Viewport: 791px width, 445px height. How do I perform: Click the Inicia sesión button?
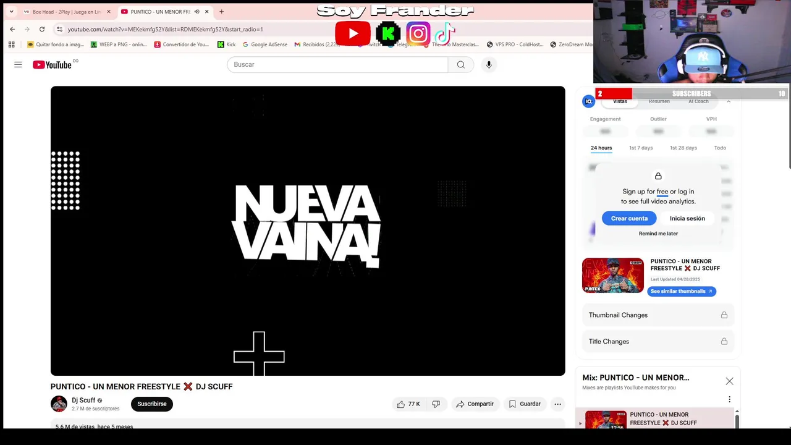point(687,218)
